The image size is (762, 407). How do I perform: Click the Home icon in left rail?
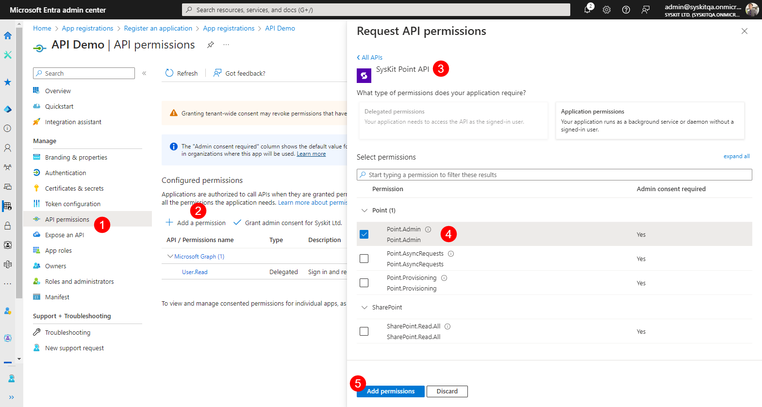[x=8, y=35]
